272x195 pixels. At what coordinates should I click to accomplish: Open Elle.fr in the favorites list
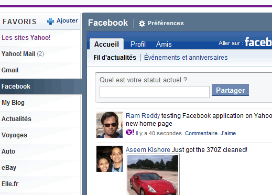click(x=40, y=184)
